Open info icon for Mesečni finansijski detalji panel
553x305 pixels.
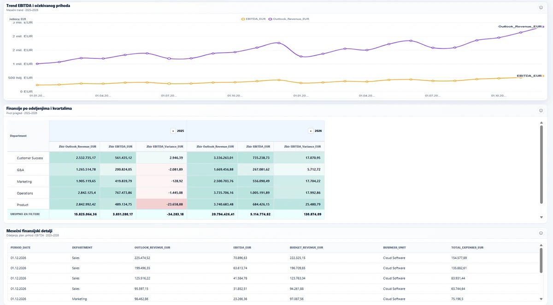[x=541, y=233]
